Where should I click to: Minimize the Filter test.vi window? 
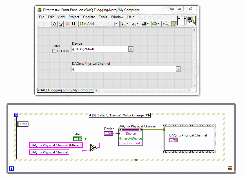tap(172, 8)
